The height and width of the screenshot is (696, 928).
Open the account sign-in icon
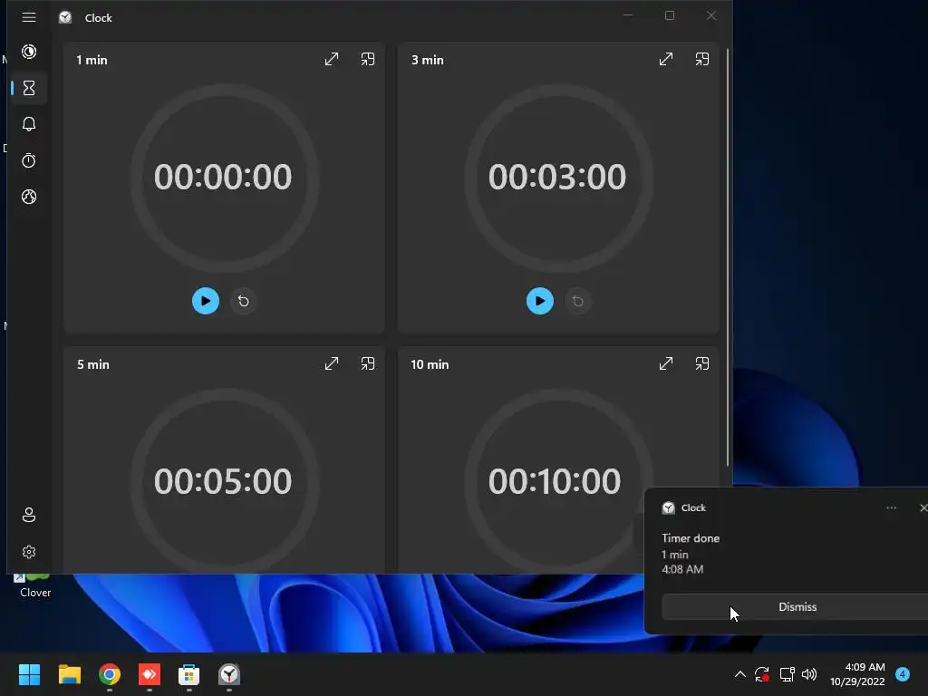(28, 516)
